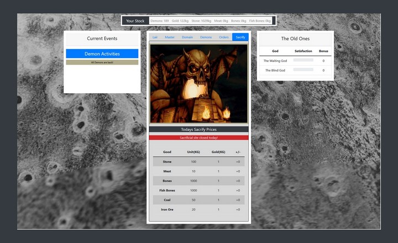Click the active Sacrify tab
The image size is (398, 243).
pyautogui.click(x=240, y=37)
